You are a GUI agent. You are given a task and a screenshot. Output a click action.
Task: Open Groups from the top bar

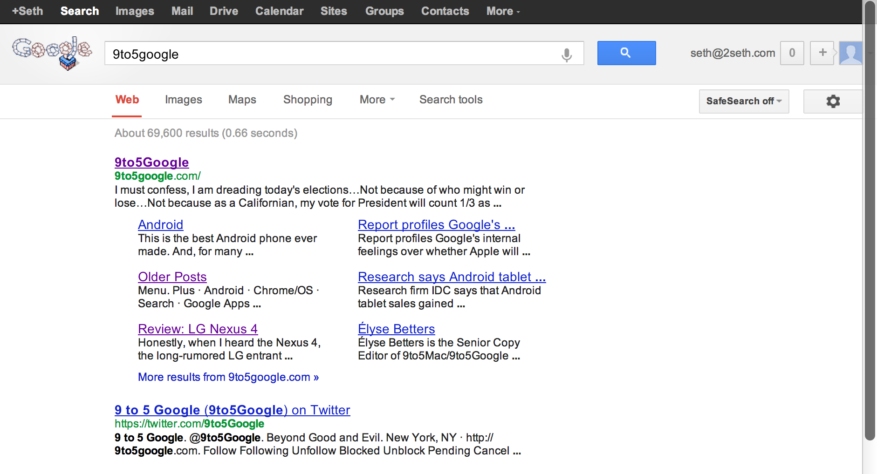click(384, 11)
